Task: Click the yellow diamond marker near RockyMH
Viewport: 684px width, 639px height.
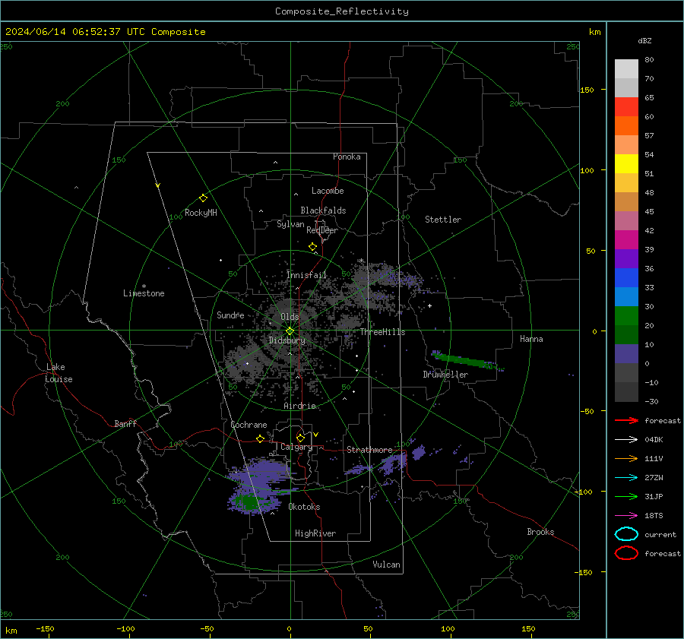Action: tap(203, 198)
